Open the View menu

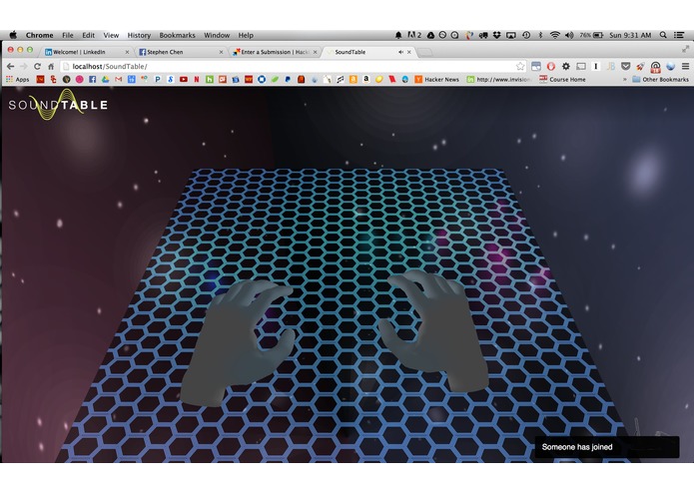111,35
